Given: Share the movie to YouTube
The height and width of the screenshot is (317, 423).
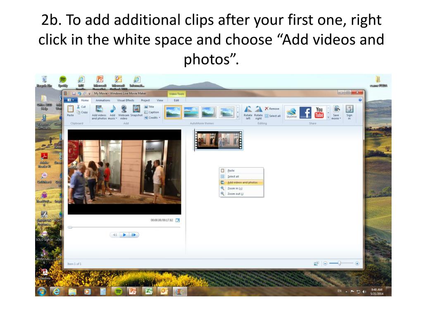Looking at the screenshot, I should point(319,112).
